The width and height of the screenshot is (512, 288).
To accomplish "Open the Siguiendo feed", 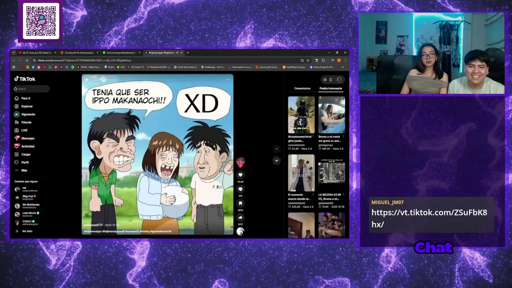I will coord(25,114).
